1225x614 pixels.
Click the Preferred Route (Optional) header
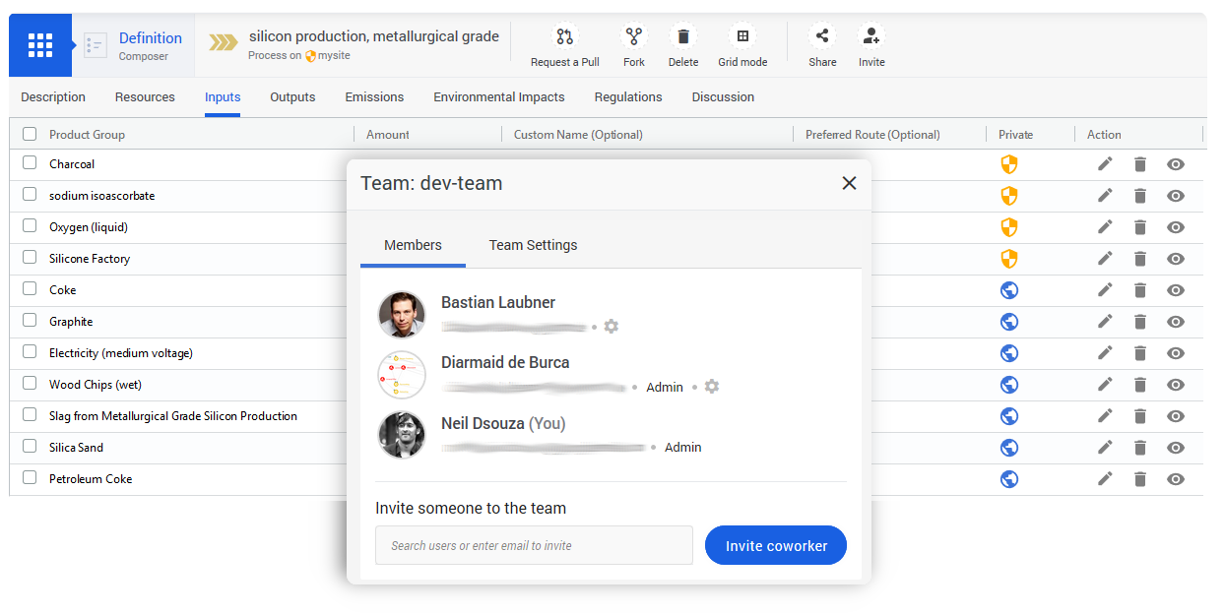tap(872, 135)
